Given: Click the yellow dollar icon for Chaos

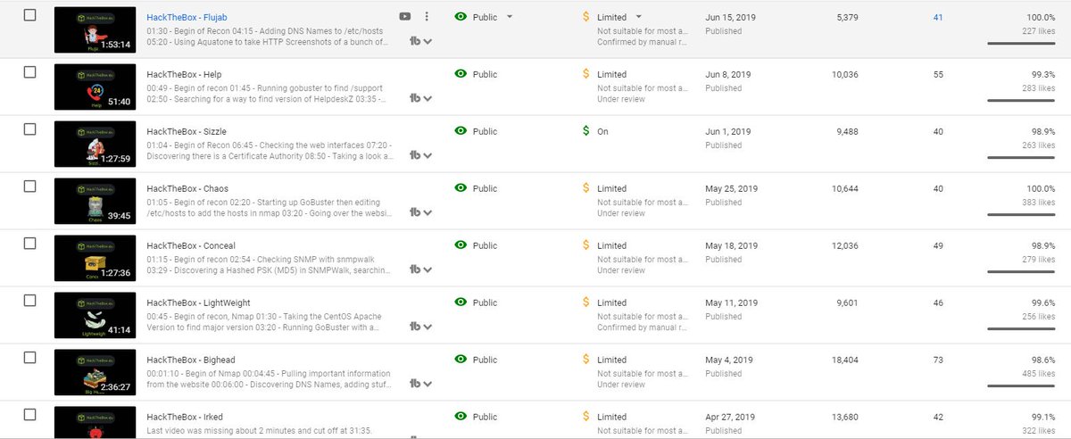Looking at the screenshot, I should 585,188.
